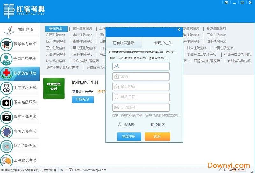Image resolution: width=255 pixels, height=173 pixels.
Task: Select the 兽医执业 category tab
Action: (56, 28)
